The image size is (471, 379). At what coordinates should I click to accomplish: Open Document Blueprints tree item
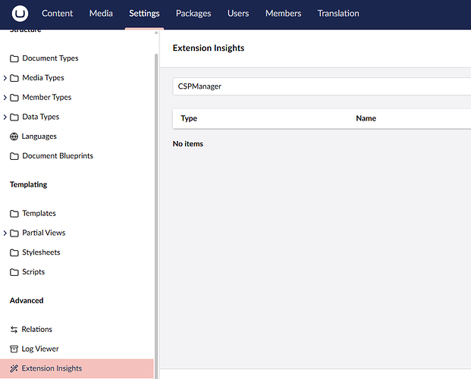pos(58,156)
